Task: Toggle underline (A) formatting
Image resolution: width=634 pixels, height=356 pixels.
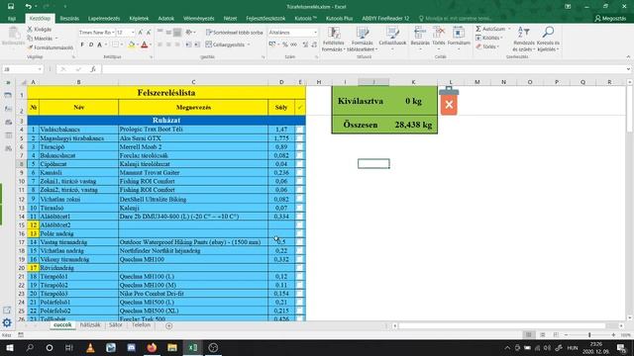Action: (x=99, y=44)
